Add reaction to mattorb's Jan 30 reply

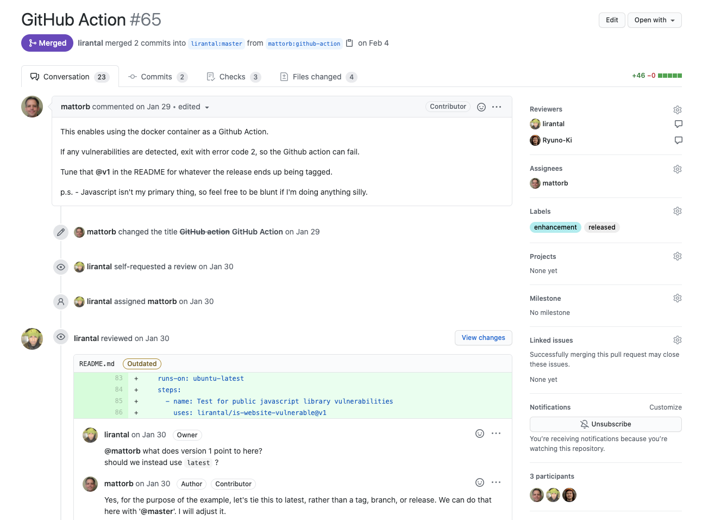click(x=480, y=482)
